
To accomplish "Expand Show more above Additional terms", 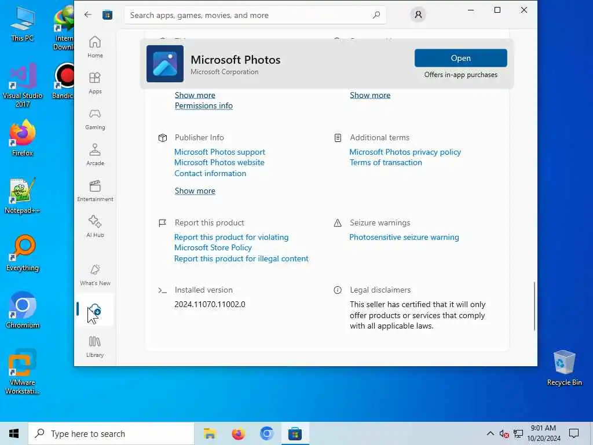I will coord(370,96).
